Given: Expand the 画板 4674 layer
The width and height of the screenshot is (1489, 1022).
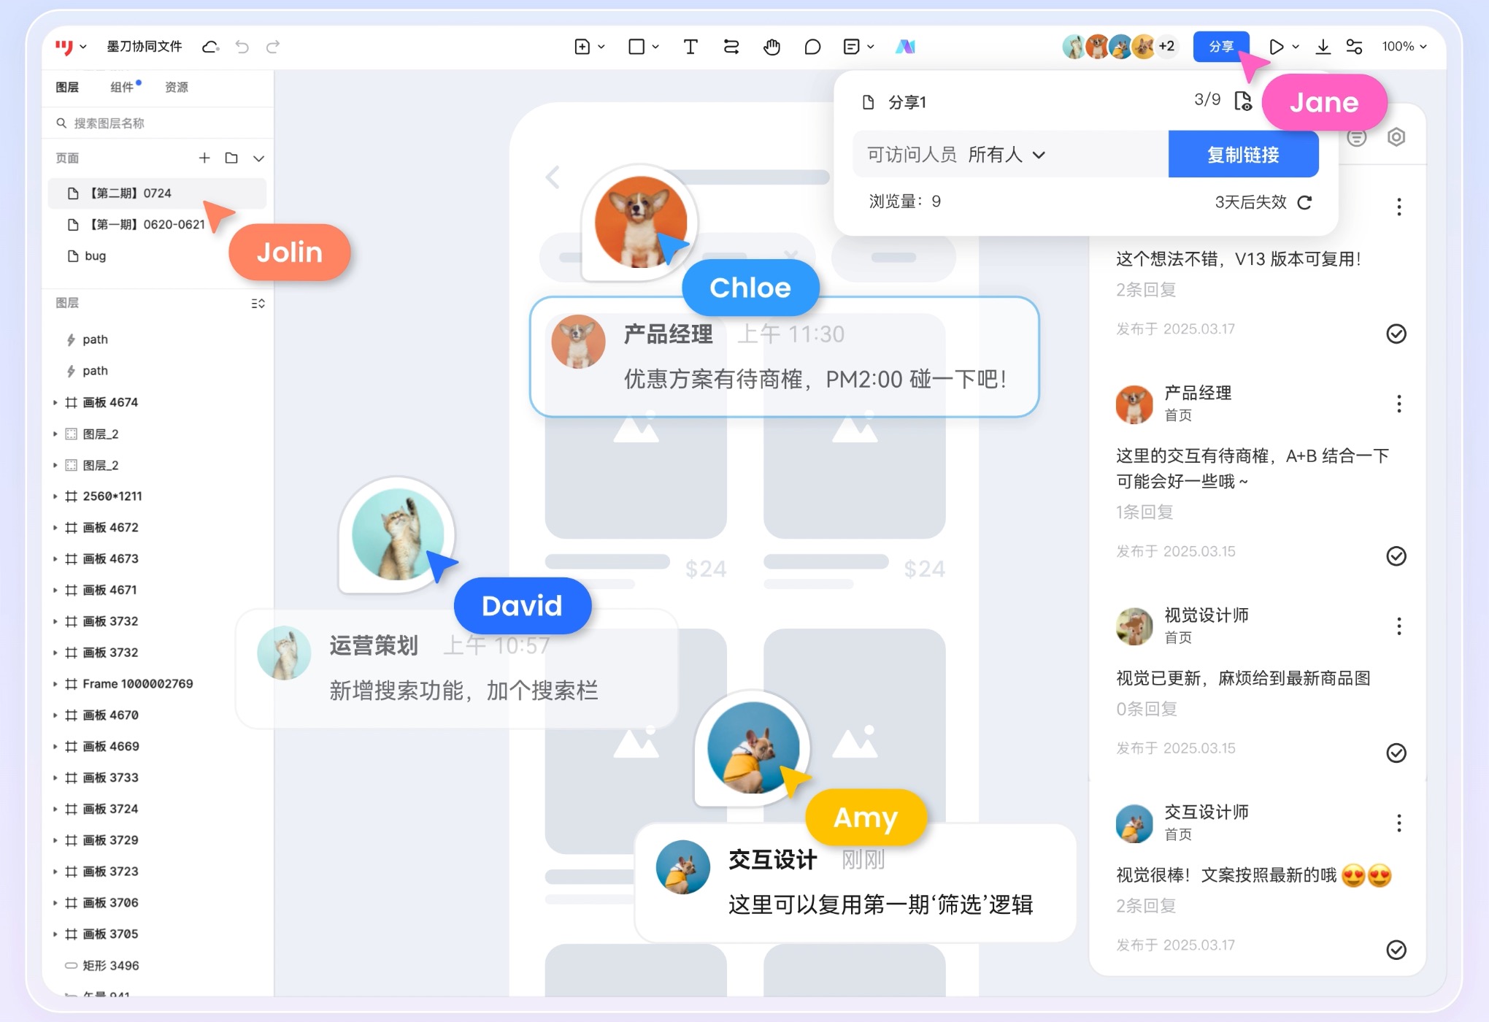Looking at the screenshot, I should tap(57, 402).
